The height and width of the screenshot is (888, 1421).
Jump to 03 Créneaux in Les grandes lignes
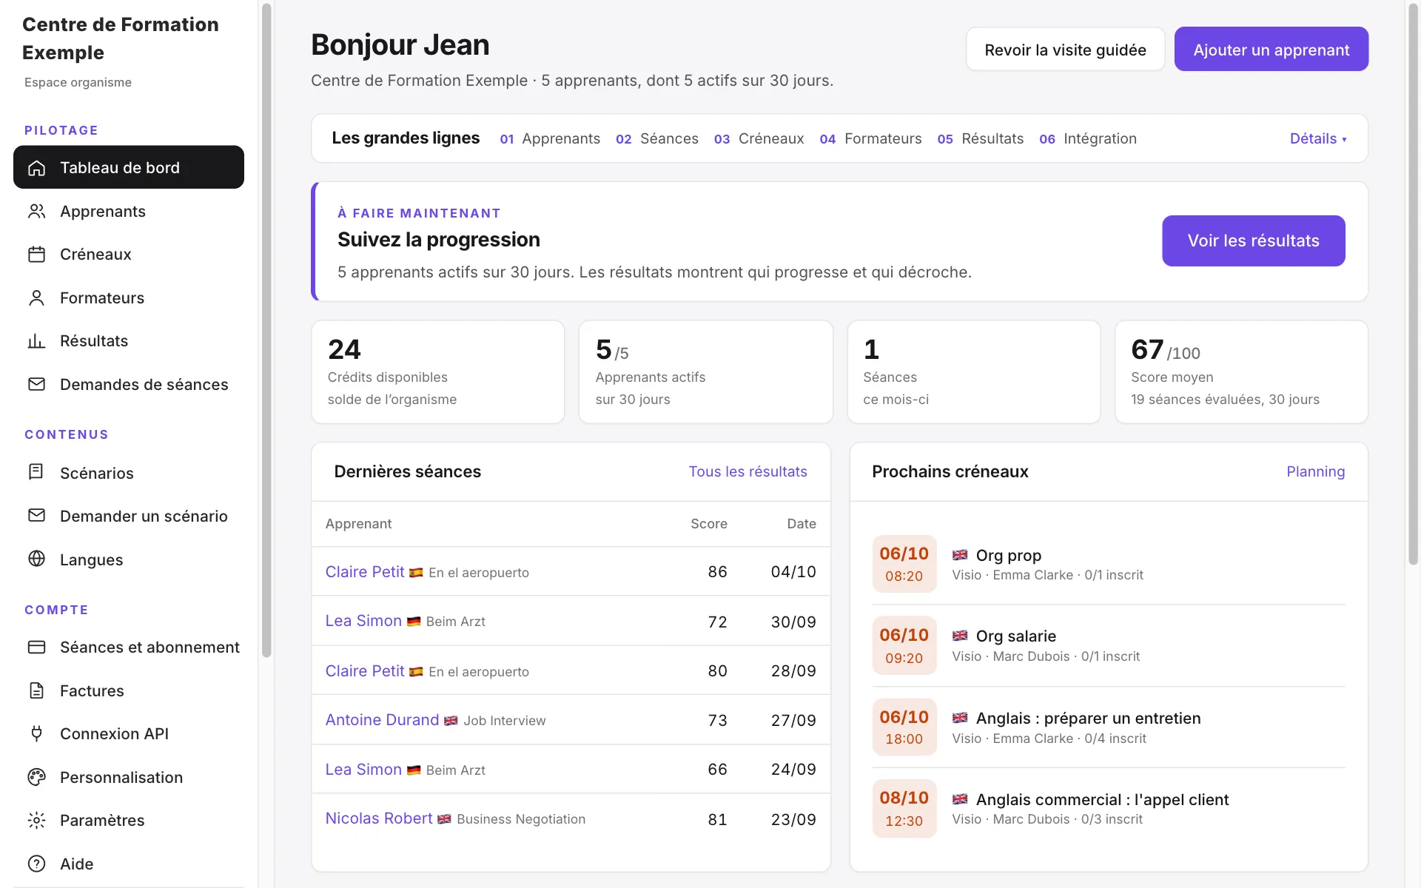[x=759, y=138]
